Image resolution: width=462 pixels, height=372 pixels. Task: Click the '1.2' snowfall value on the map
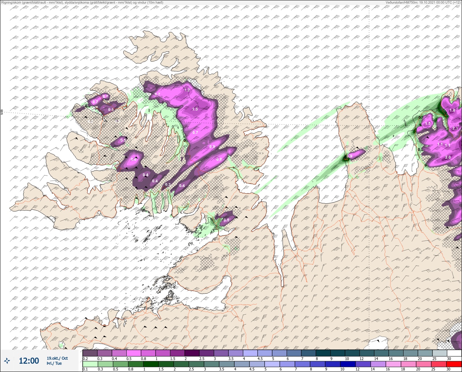click(x=187, y=90)
